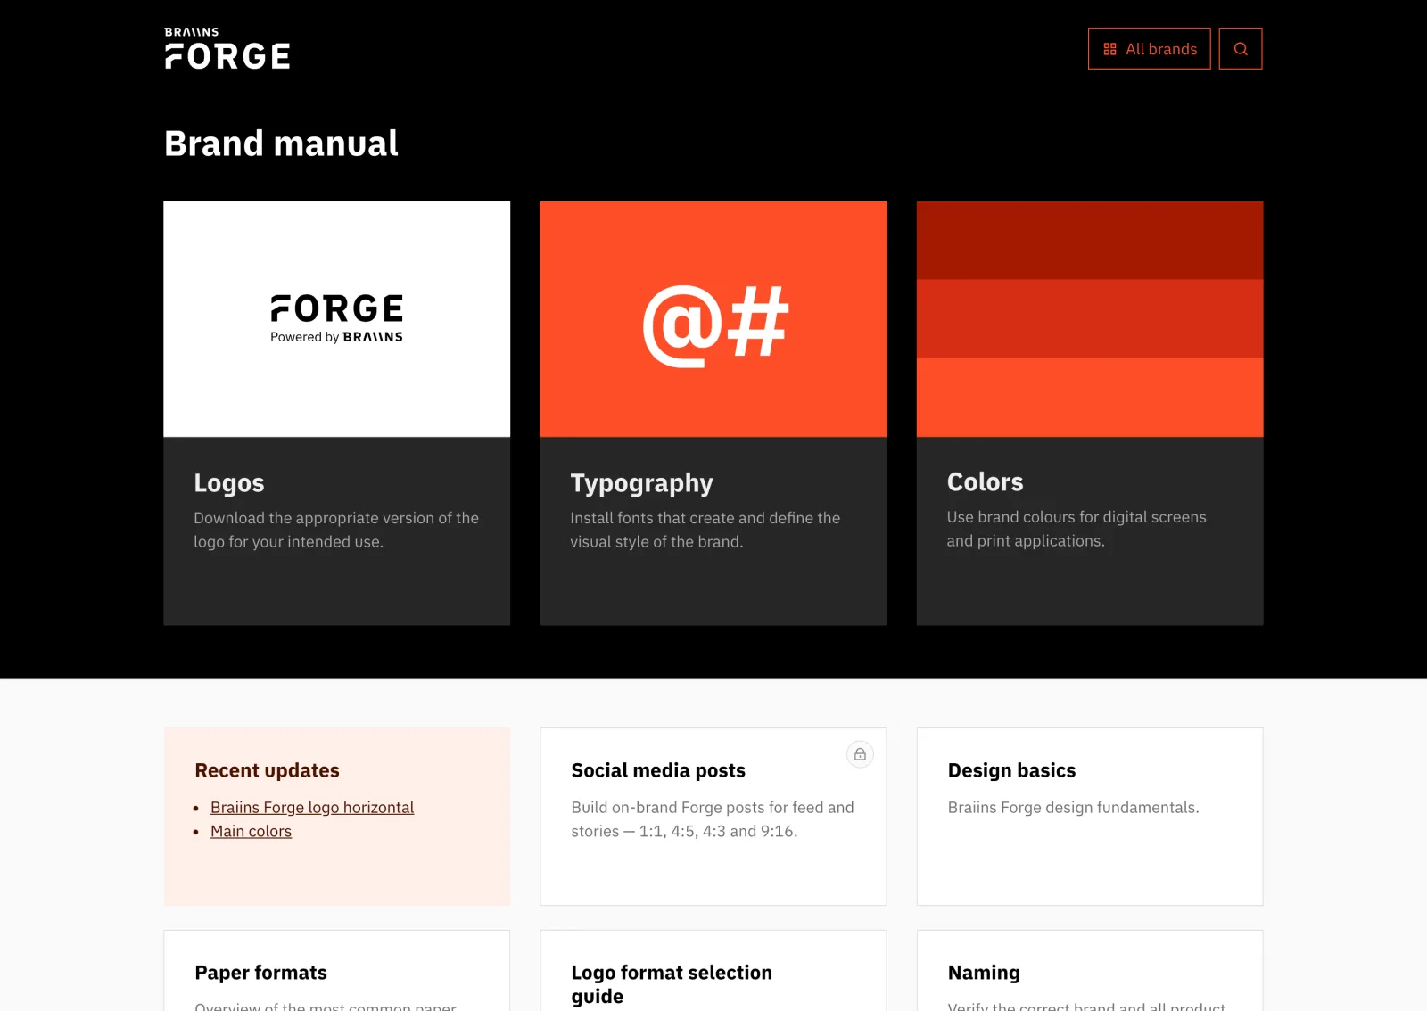Open the Social media posts card
The image size is (1427, 1011).
(713, 817)
